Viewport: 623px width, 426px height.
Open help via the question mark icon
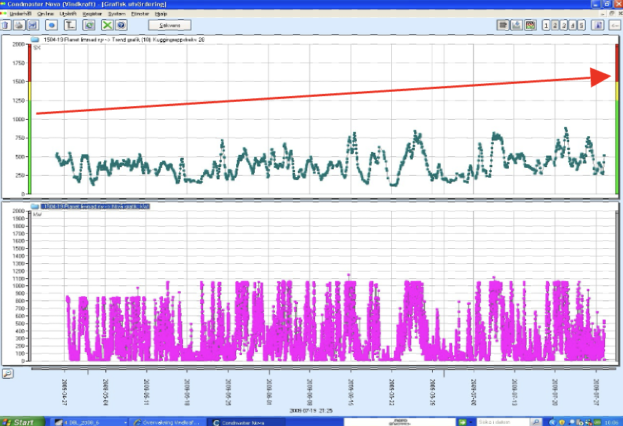pyautogui.click(x=121, y=25)
